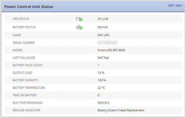Viewport: 186px width, 118px height.
Task: Select the NAME label
Action: (x=17, y=35)
